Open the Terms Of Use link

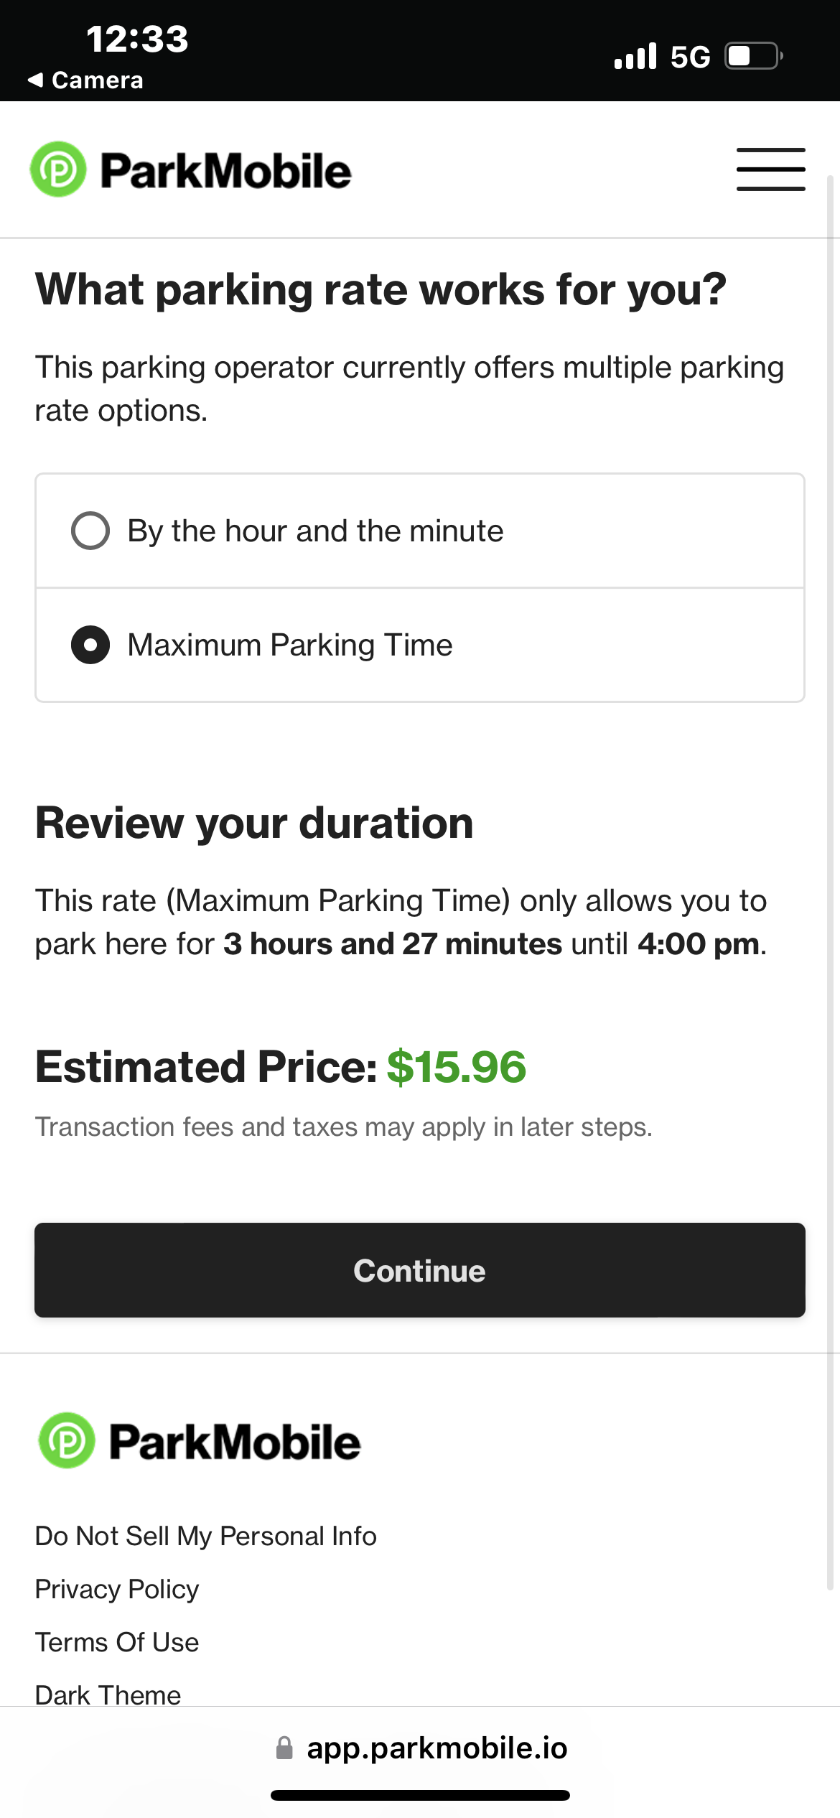tap(117, 1642)
